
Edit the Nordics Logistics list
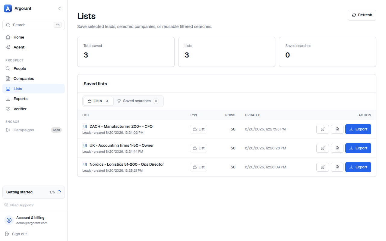pyautogui.click(x=323, y=167)
